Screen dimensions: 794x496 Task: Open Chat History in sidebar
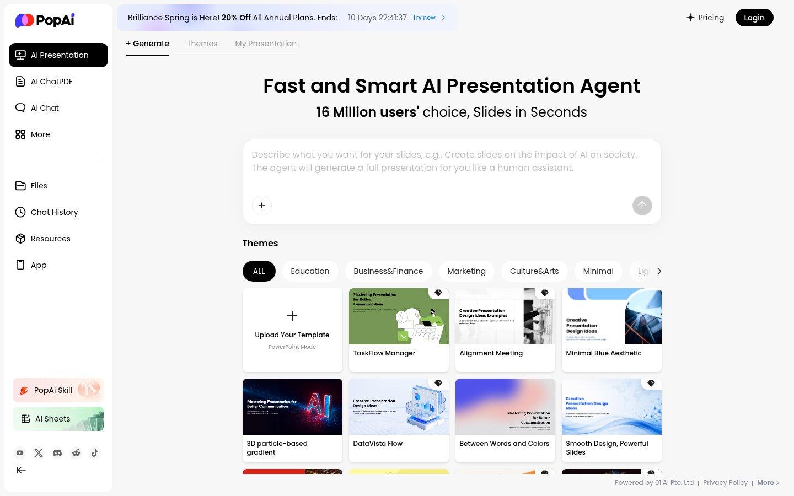pos(58,212)
